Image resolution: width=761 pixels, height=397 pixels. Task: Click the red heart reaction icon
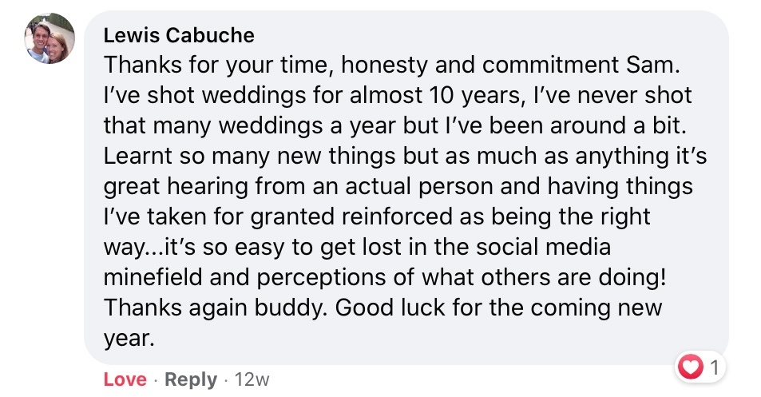(x=689, y=368)
